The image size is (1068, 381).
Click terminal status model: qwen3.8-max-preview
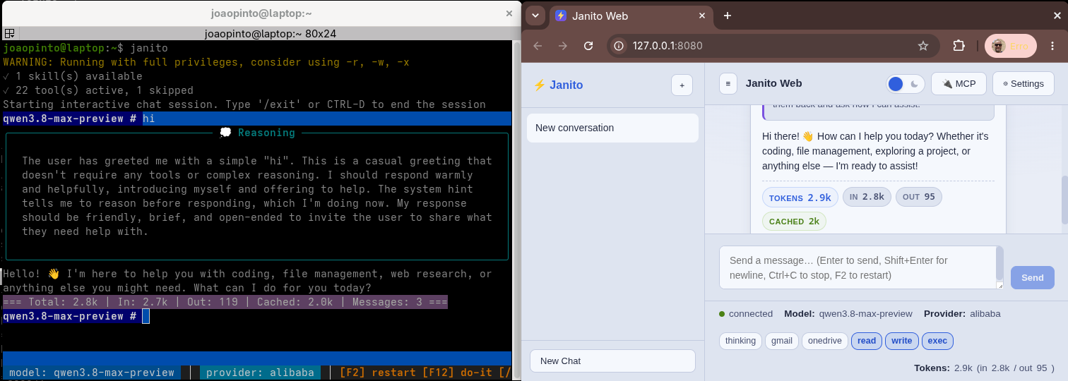(91, 373)
